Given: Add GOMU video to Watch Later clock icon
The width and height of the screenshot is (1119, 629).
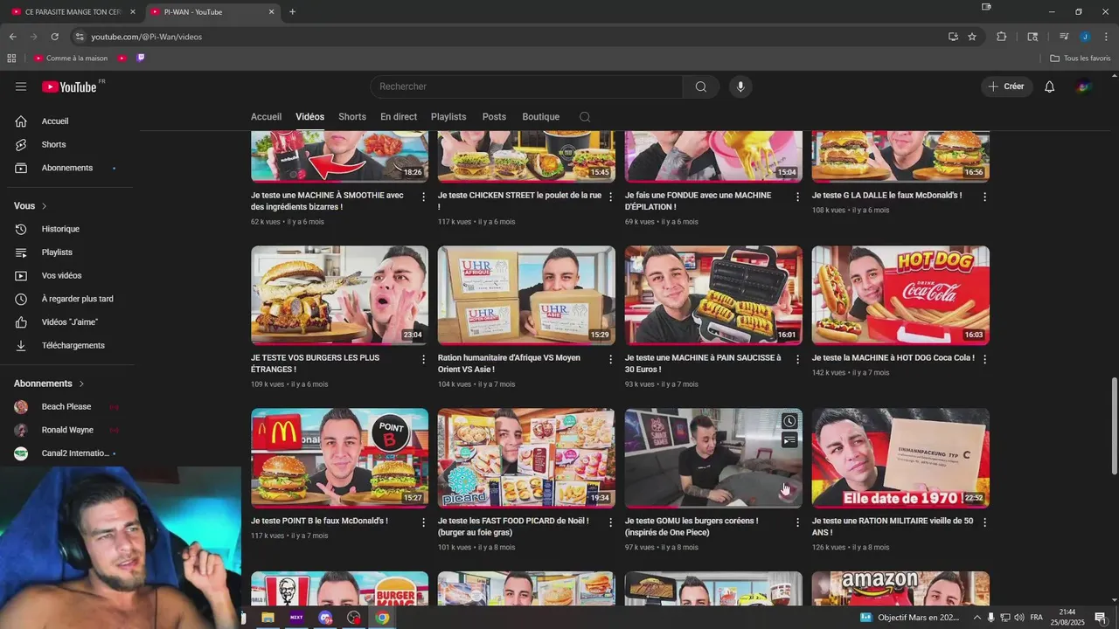Looking at the screenshot, I should click(x=789, y=421).
